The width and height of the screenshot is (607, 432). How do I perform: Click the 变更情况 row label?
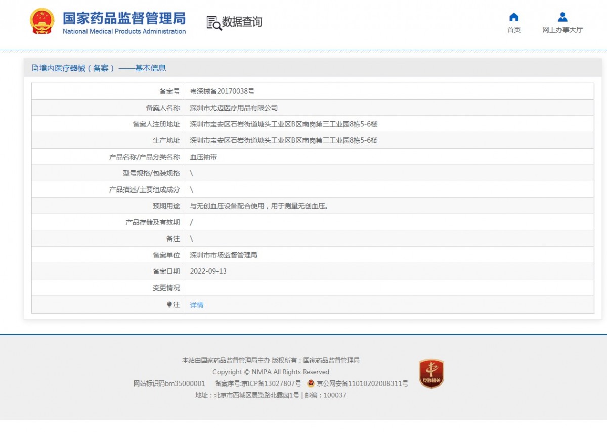166,287
